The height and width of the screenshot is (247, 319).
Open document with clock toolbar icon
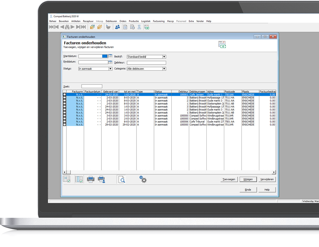click(132, 27)
